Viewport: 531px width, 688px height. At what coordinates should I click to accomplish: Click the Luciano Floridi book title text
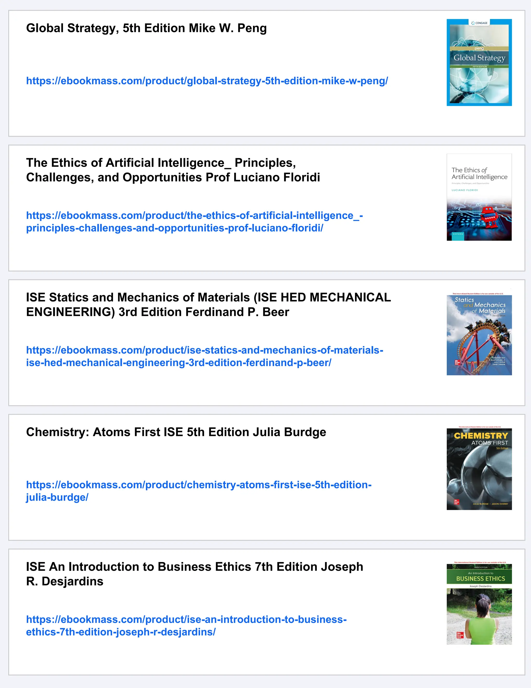click(x=173, y=170)
